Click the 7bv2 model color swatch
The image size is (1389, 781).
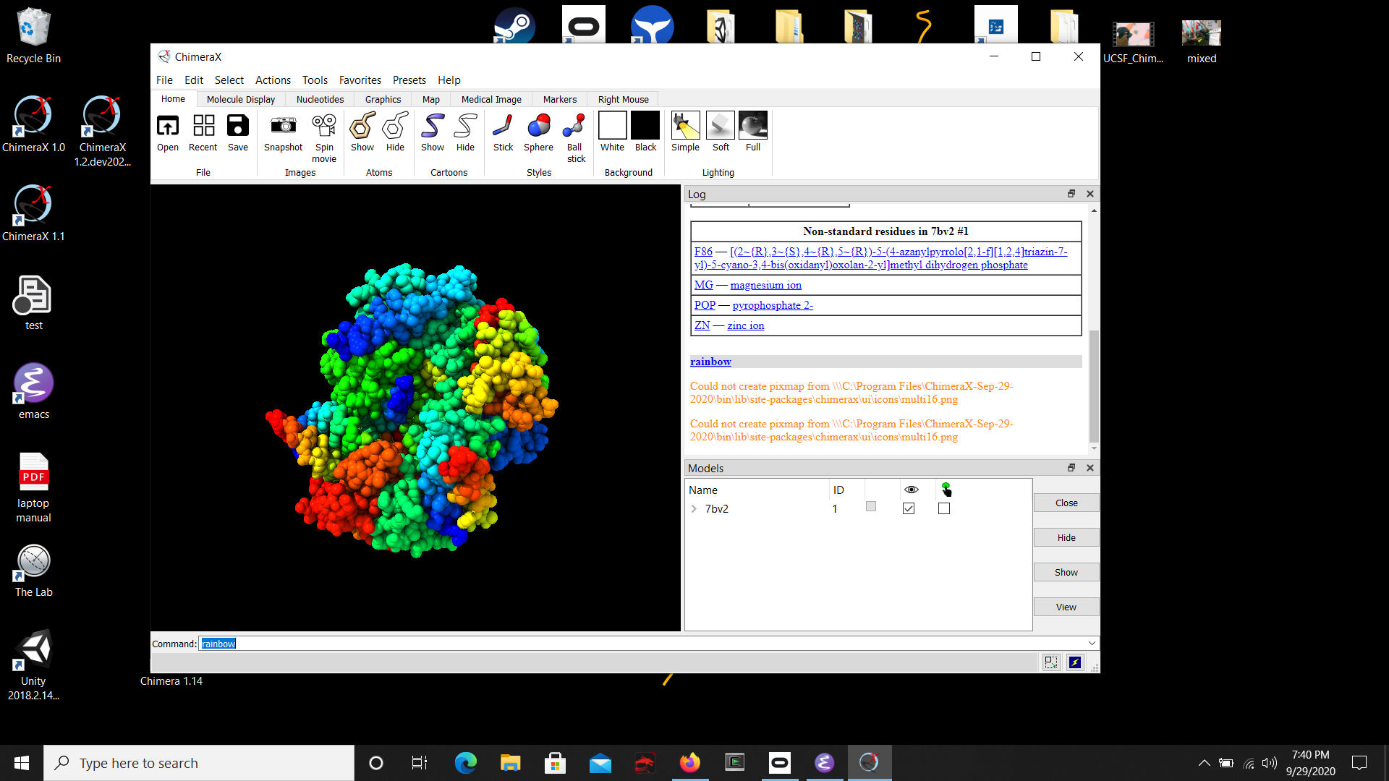(871, 507)
